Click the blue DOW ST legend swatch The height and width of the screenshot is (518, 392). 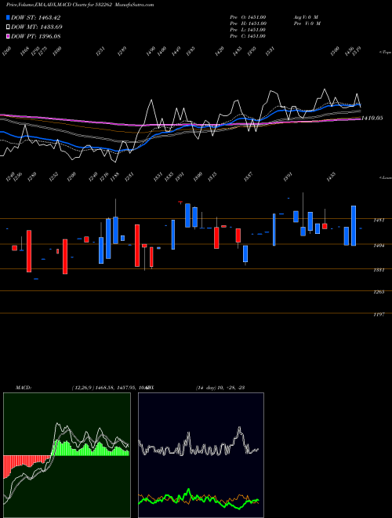(x=8, y=17)
